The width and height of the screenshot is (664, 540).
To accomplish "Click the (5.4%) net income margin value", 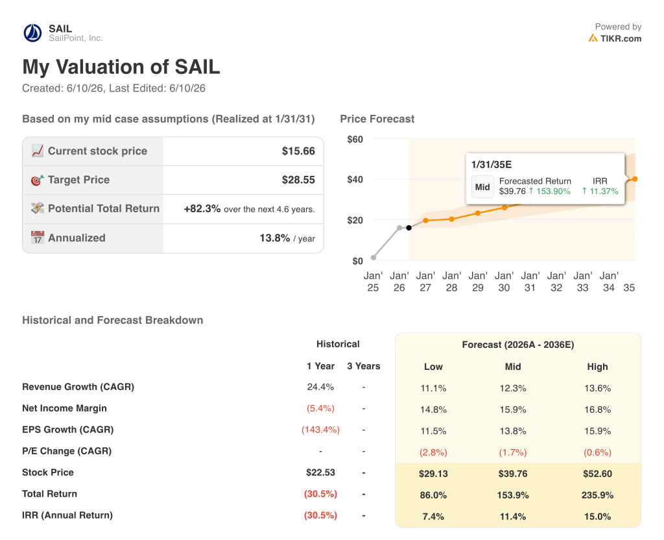I will click(320, 408).
